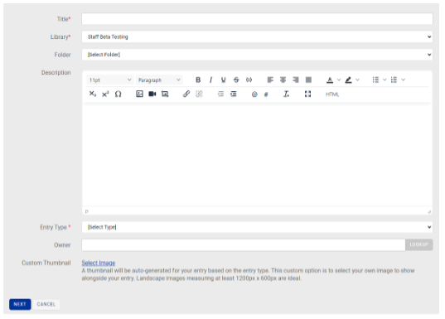This screenshot has width=445, height=319.
Task: Switch editor to fullscreen mode
Action: click(x=307, y=94)
